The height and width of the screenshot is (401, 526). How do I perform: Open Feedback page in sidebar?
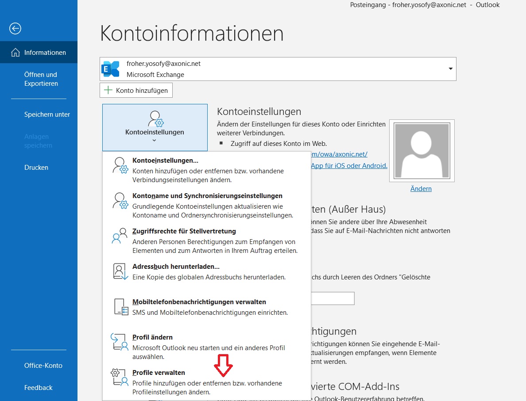tap(39, 388)
